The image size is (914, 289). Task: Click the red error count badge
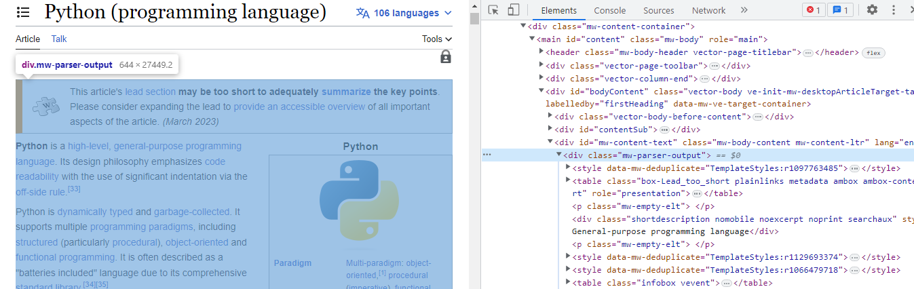pos(814,10)
